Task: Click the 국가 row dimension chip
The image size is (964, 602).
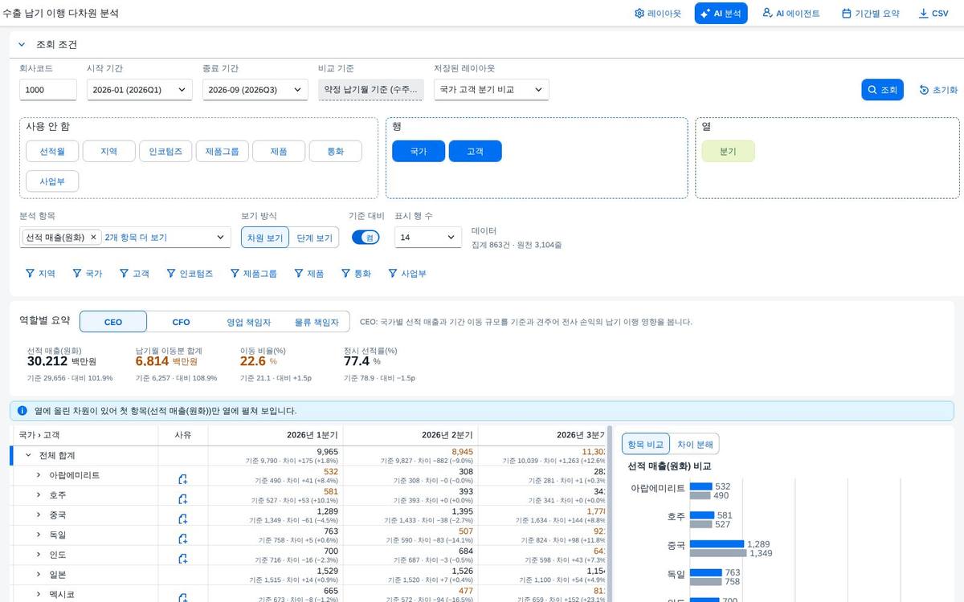Action: tap(419, 151)
